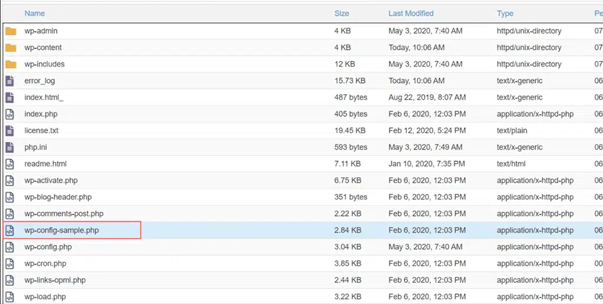Click the wp-blog-header.php file icon
The image size is (603, 304).
pos(9,197)
